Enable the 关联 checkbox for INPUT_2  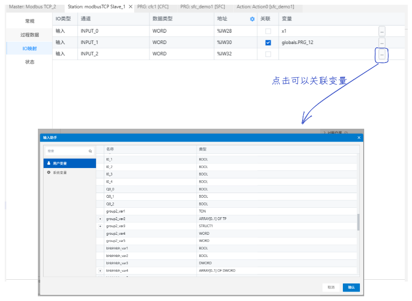click(x=268, y=54)
